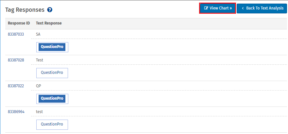Click the Test text response
Viewport: 288px width, 134px height.
(x=40, y=60)
